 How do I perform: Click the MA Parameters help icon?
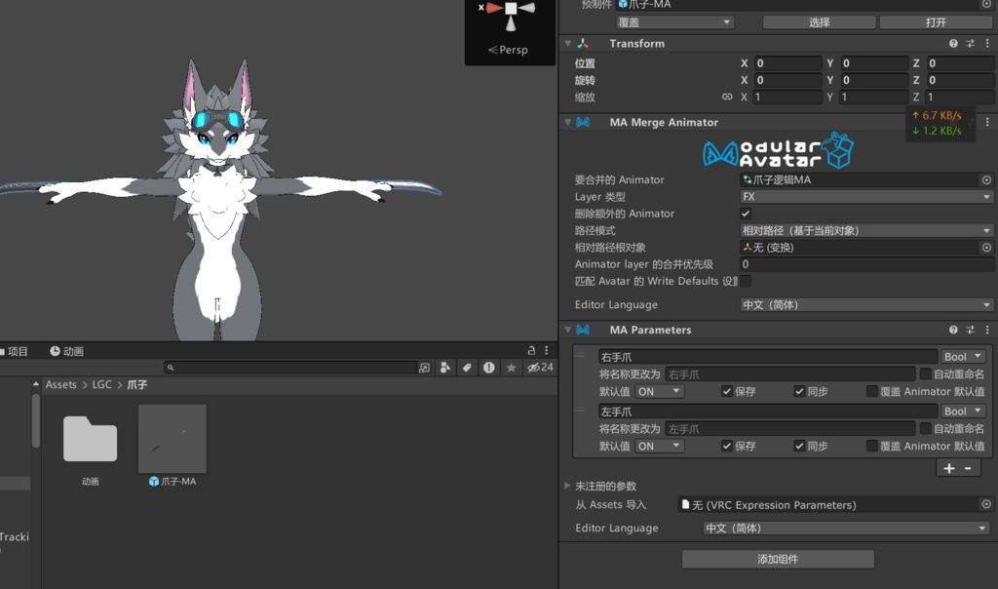click(x=953, y=330)
